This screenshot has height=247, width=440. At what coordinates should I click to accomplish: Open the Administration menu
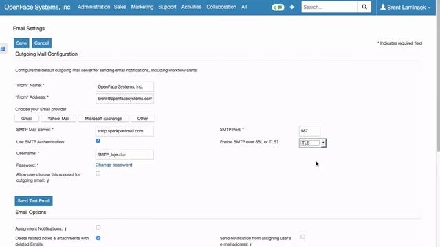94,7
